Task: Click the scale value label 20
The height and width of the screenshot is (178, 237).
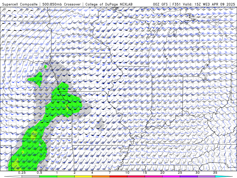Action: tap(162, 173)
